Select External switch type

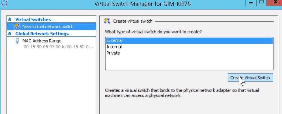(x=114, y=41)
